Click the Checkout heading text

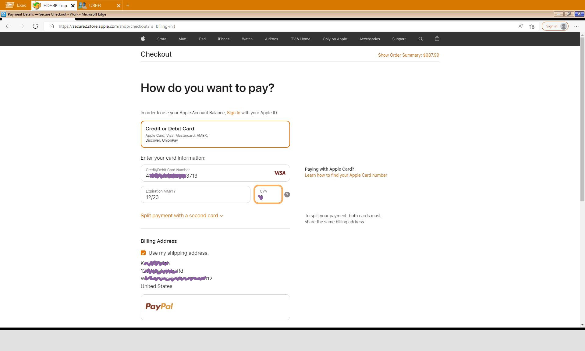coord(156,54)
